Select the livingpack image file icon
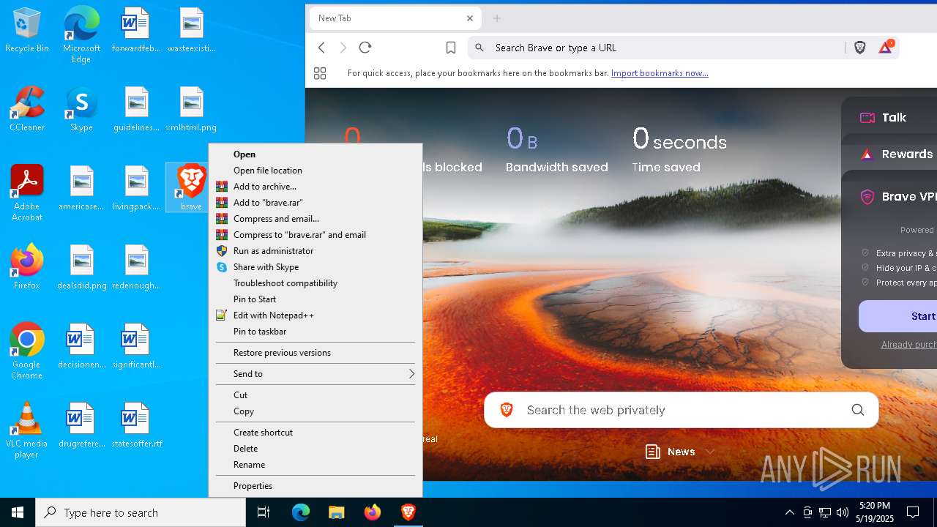This screenshot has height=527, width=937. (x=136, y=188)
